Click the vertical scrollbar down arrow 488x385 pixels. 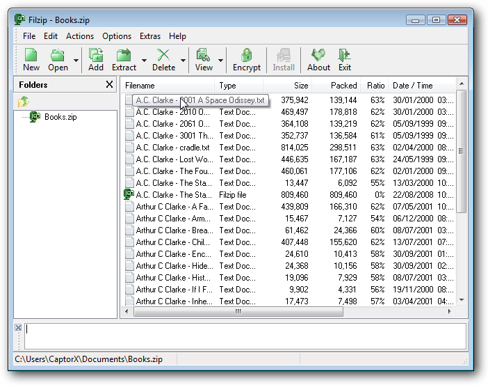click(462, 300)
